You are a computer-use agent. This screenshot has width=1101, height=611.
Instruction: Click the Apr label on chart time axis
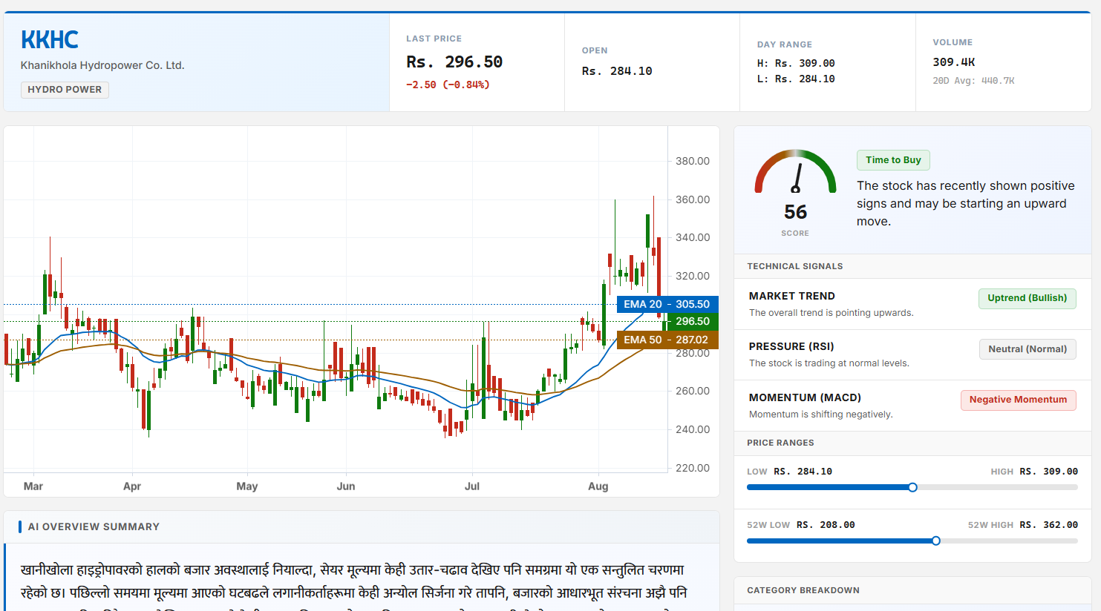132,486
